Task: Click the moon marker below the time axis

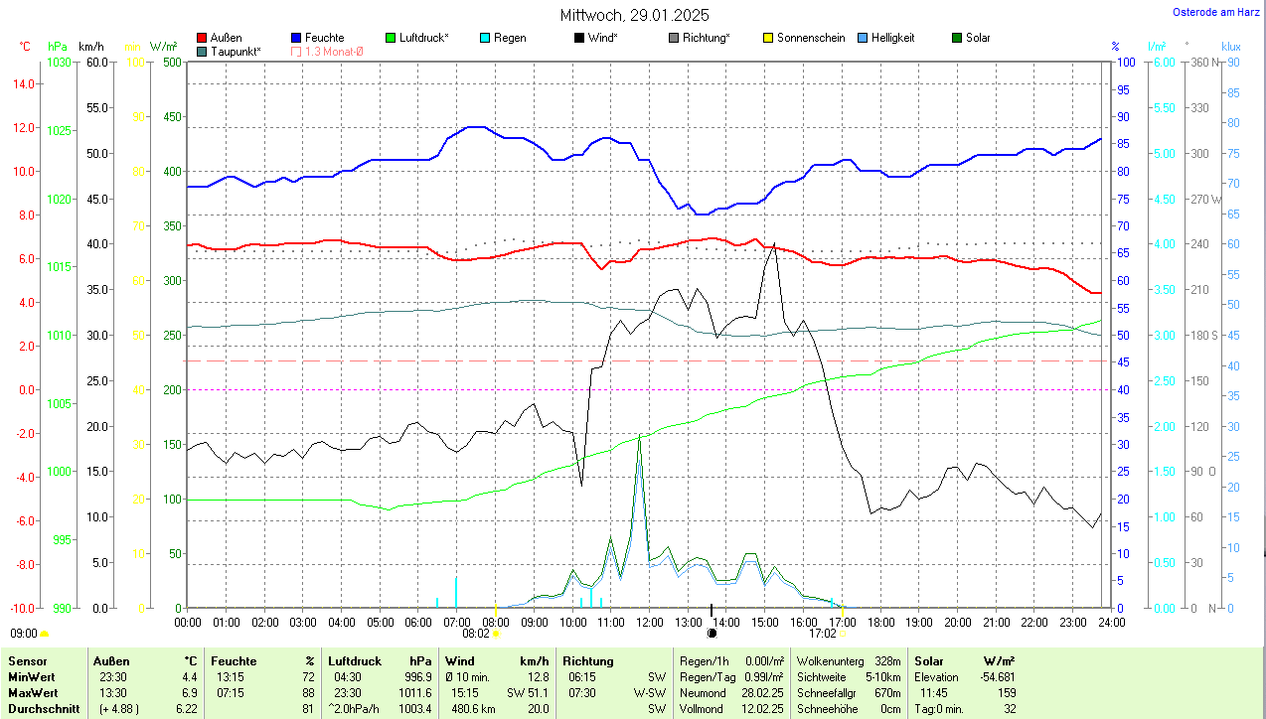Action: point(712,633)
